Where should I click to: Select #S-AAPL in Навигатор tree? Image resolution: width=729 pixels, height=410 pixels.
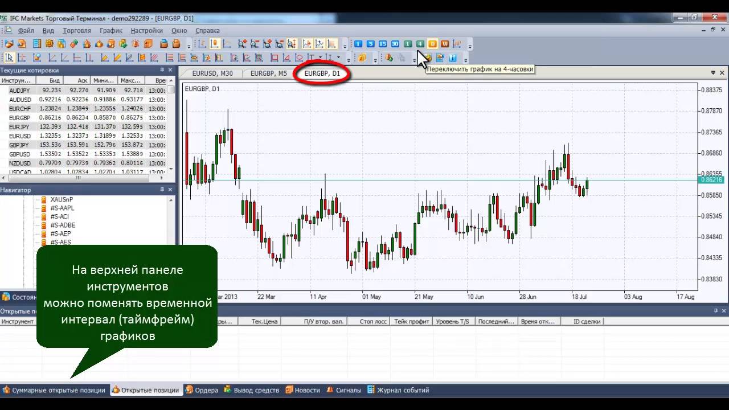tap(62, 208)
